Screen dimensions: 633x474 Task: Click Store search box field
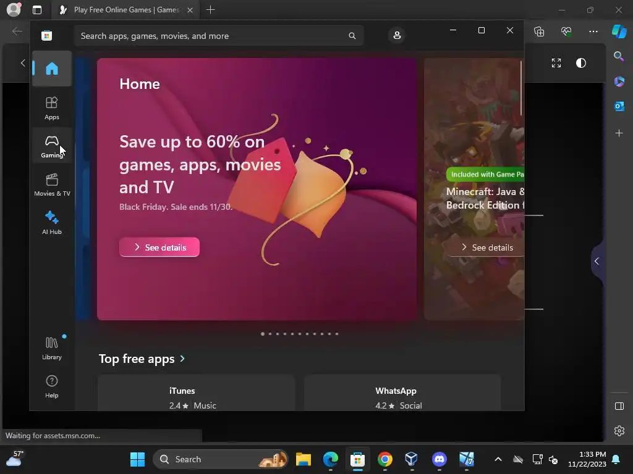coord(219,36)
